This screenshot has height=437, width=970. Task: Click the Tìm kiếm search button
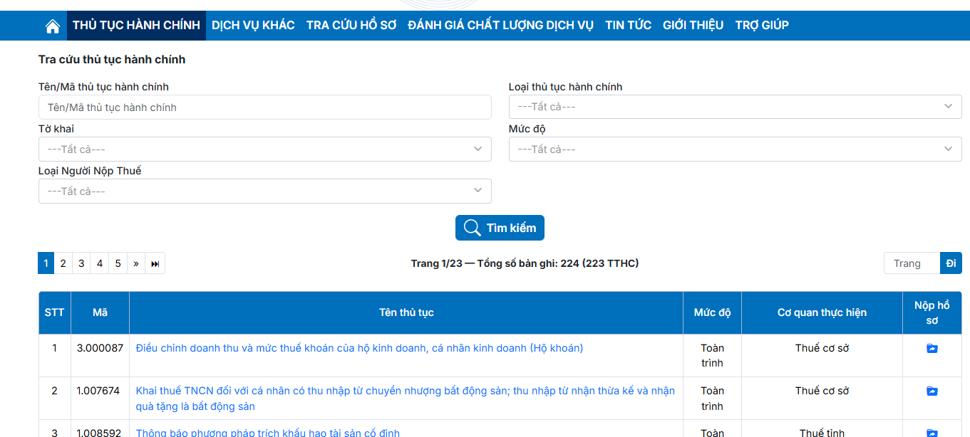pyautogui.click(x=500, y=228)
